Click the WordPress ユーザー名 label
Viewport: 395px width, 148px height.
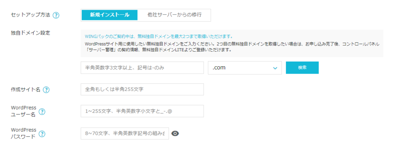24,111
